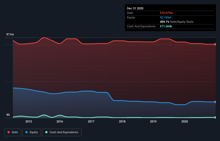Click the 2018 x-axis label
Viewport: 220px width, 141px height.
click(x=122, y=121)
